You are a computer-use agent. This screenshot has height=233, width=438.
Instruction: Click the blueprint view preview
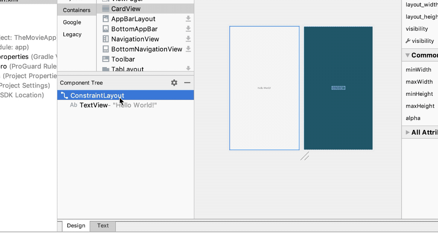point(338,88)
